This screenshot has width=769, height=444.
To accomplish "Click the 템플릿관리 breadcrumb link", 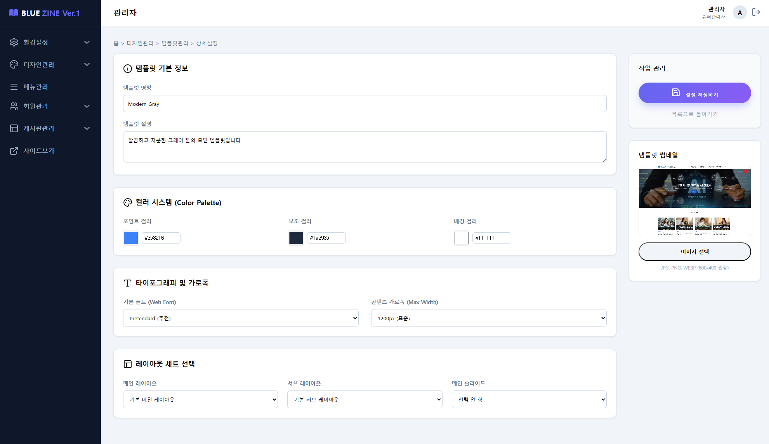I will click(175, 43).
